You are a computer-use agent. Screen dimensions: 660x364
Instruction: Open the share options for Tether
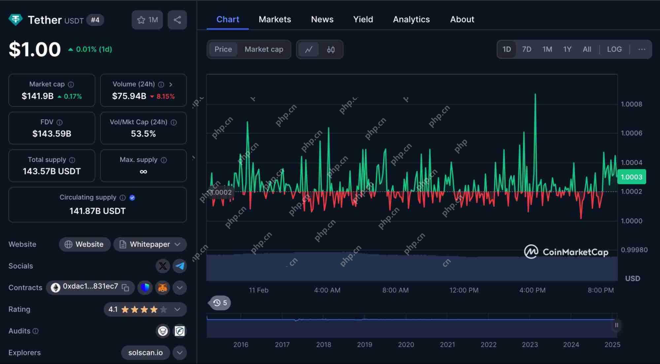pos(177,20)
